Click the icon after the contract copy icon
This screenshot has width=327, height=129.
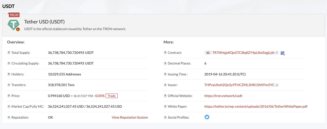pyautogui.click(x=283, y=53)
